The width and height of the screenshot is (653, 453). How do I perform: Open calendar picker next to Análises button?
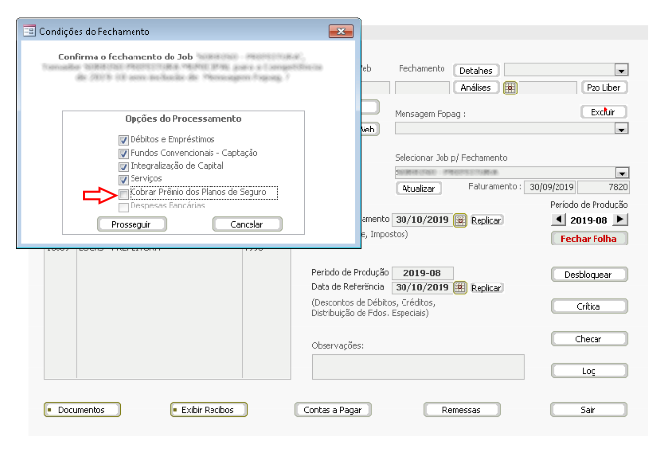click(x=509, y=88)
